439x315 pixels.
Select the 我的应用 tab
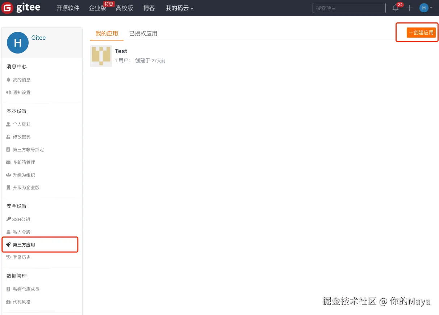tap(106, 33)
